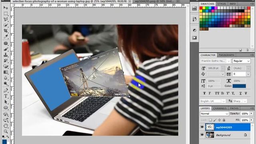Swap foreground and background colors
Screen dimensions: 256x144
pos(8,136)
